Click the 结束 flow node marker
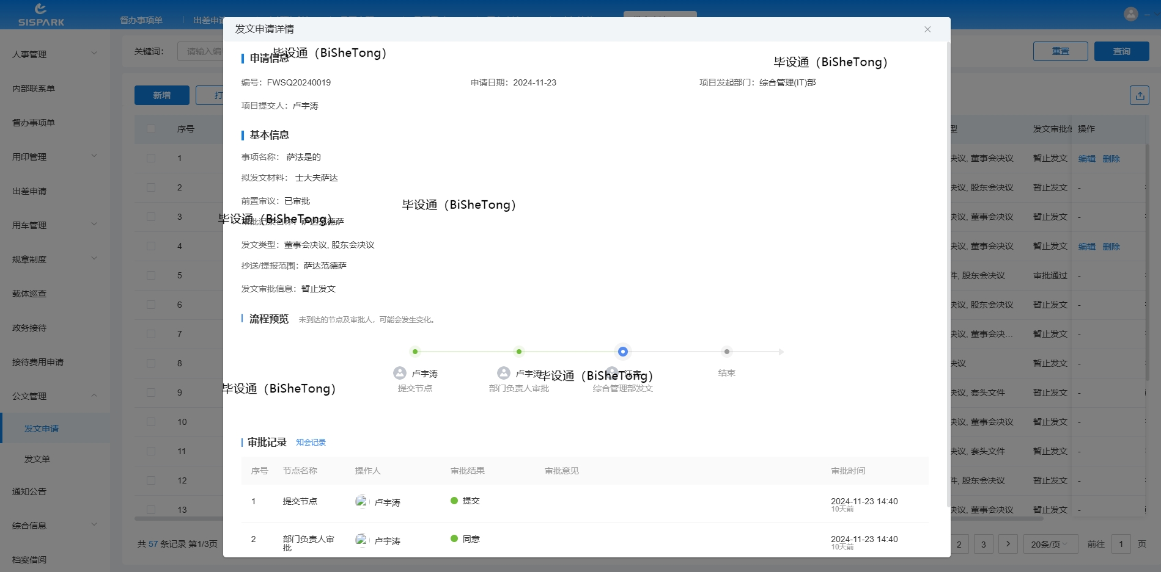The height and width of the screenshot is (572, 1161). click(726, 352)
